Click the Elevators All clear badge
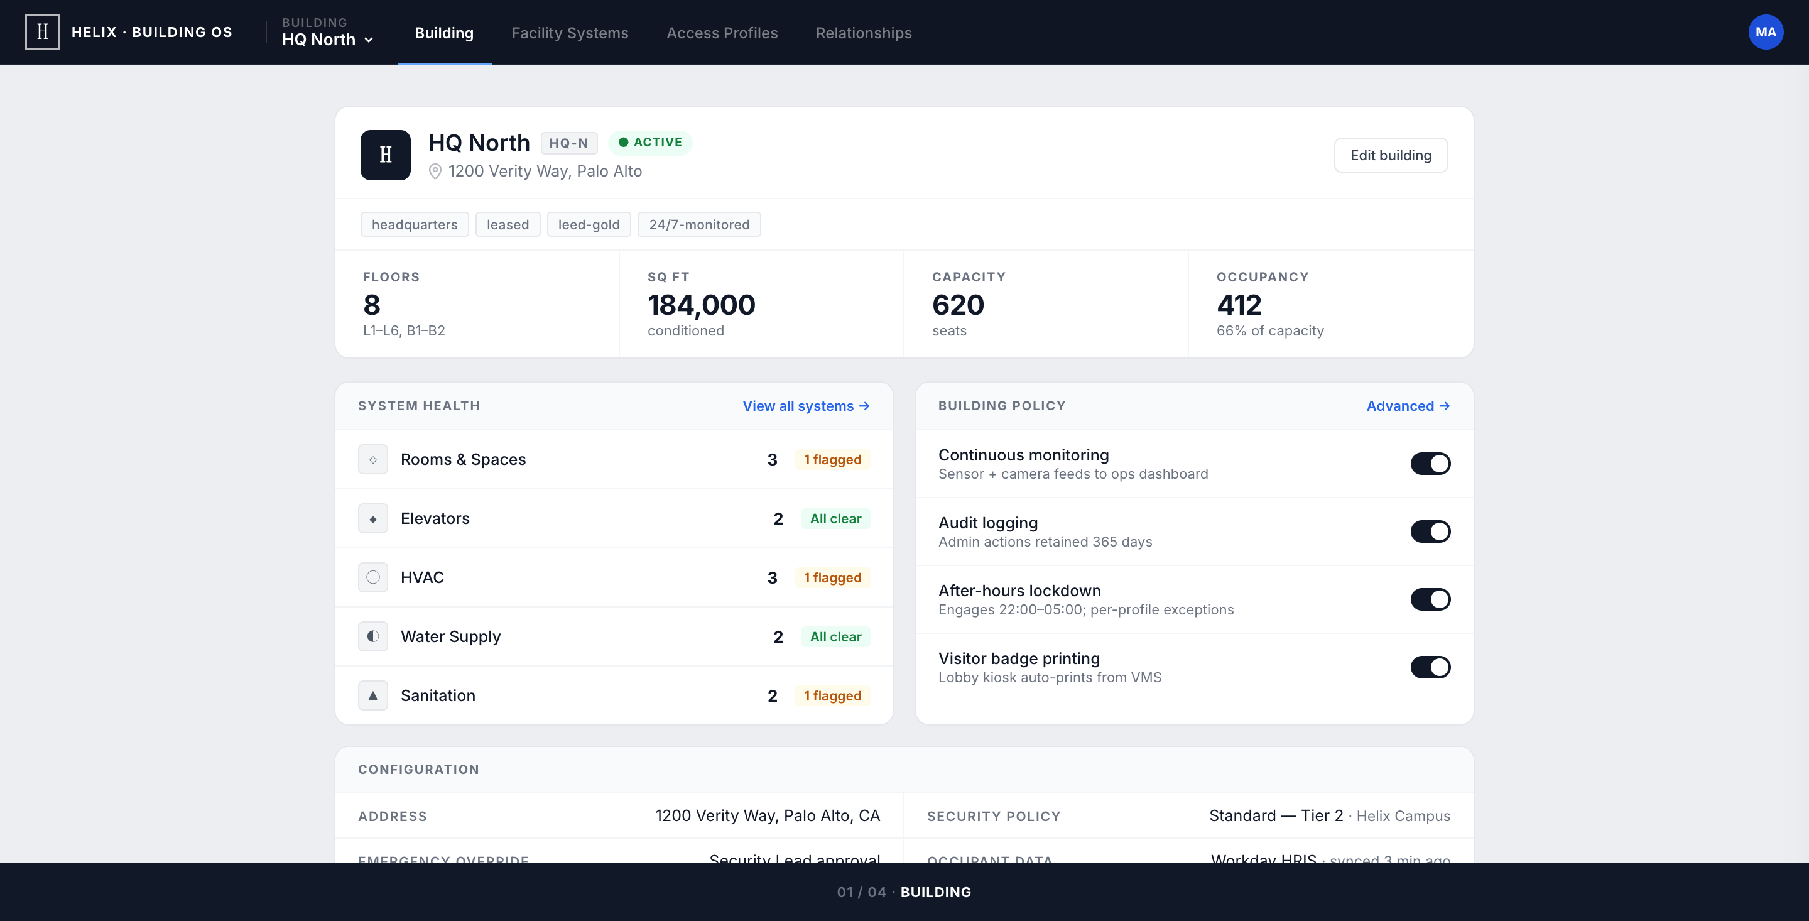This screenshot has height=921, width=1809. pos(835,518)
